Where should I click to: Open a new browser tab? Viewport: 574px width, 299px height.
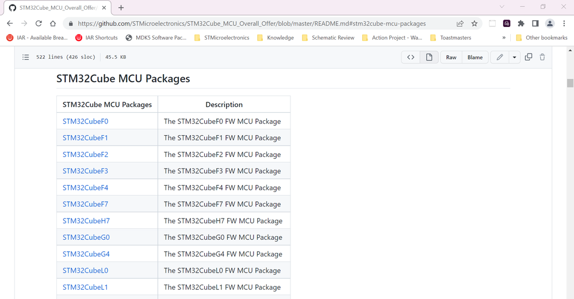pyautogui.click(x=121, y=7)
